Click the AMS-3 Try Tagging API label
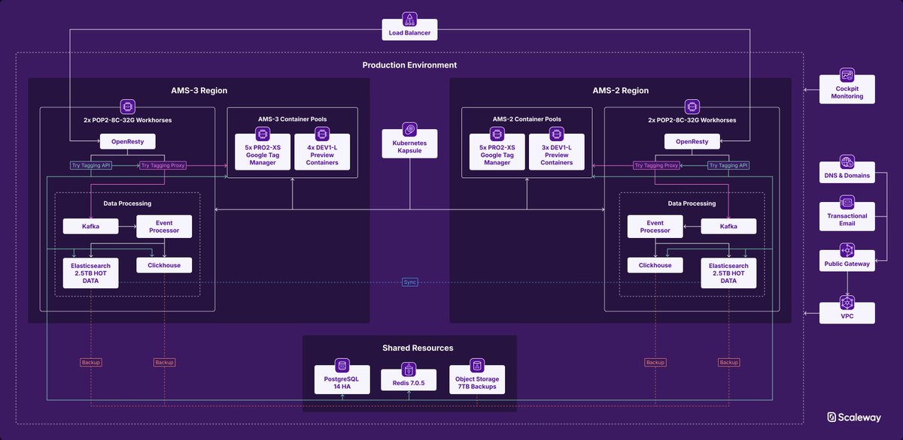903x440 pixels. (x=90, y=165)
